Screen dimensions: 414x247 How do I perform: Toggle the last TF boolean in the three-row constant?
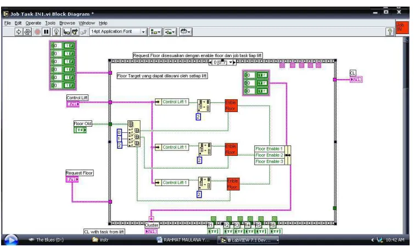coord(262,91)
